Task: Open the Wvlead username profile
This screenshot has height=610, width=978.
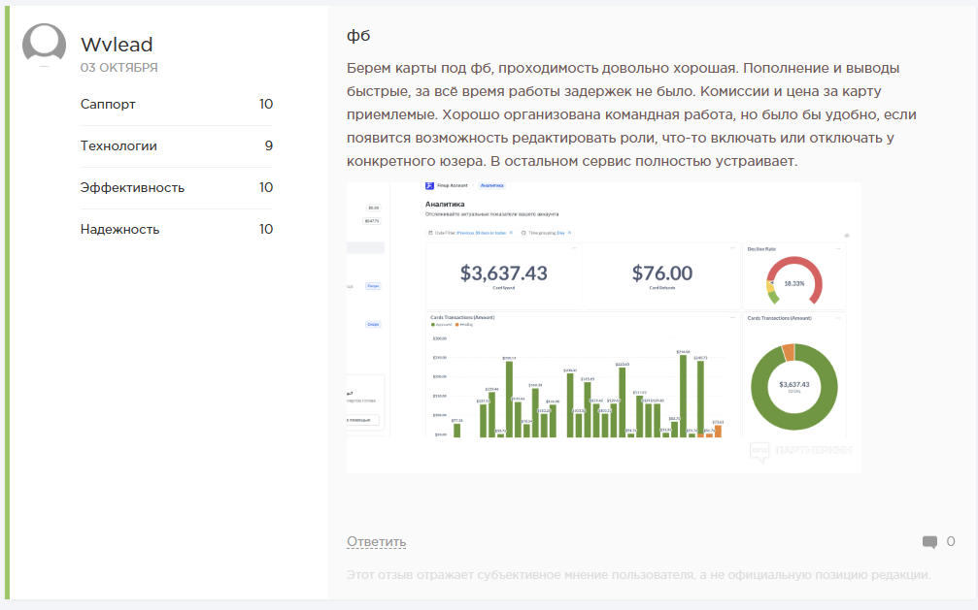Action: click(117, 45)
